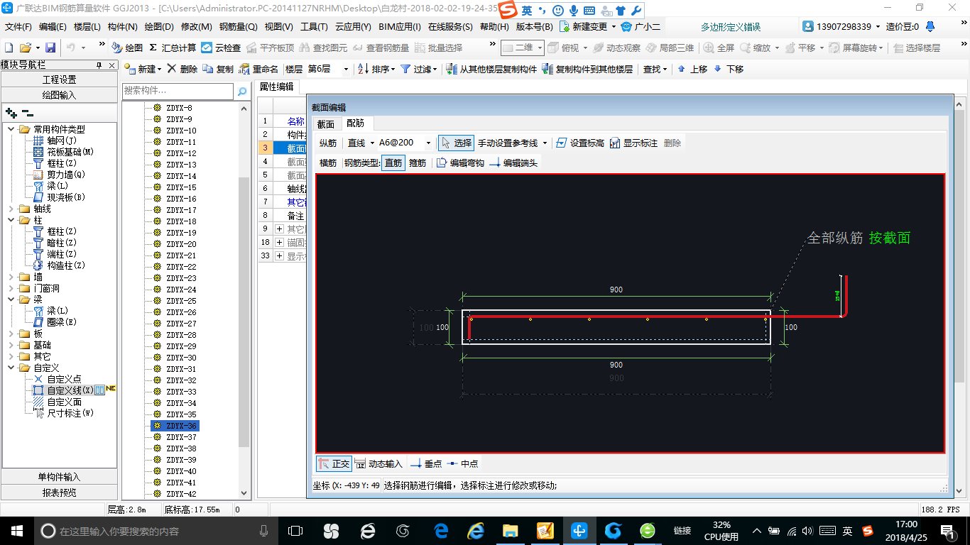Viewport: 970px width, 545px height.
Task: Click 垂点 perpendicular snap button
Action: tap(426, 463)
